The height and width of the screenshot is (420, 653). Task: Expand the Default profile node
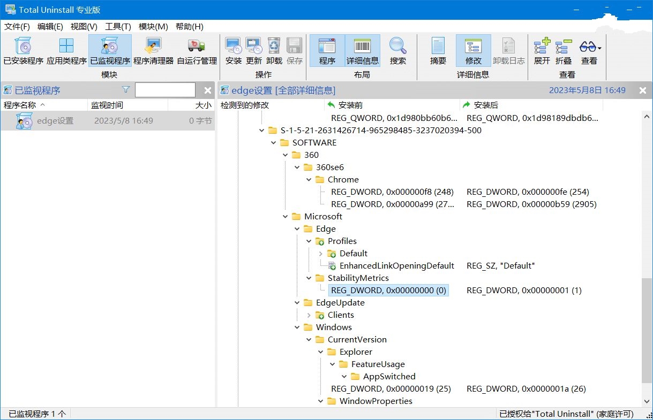[320, 254]
